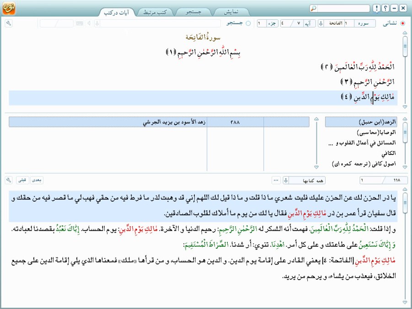Screen dimensions: 412x309
Task: Select highlighted verse 4 مالك يوم الدين
Action: pos(203,98)
